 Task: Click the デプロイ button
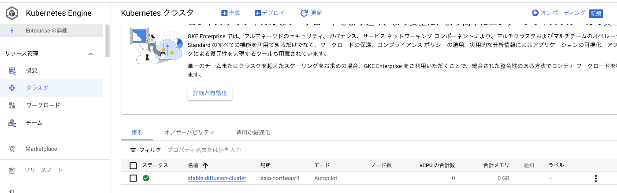tap(270, 13)
